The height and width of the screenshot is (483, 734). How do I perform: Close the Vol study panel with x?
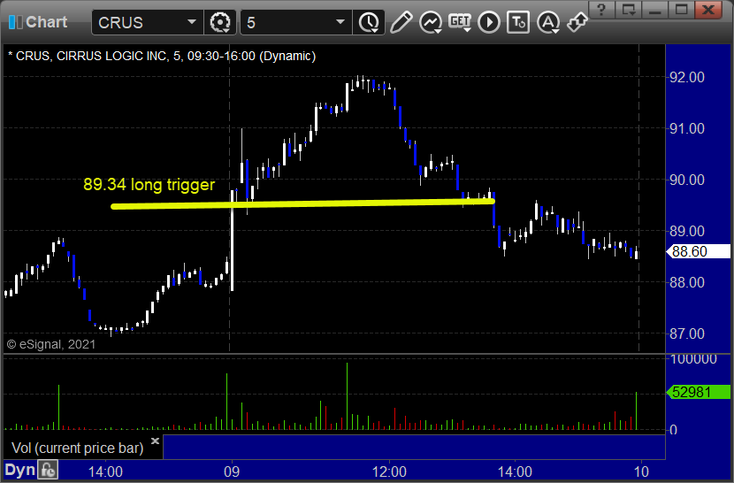[x=156, y=441]
